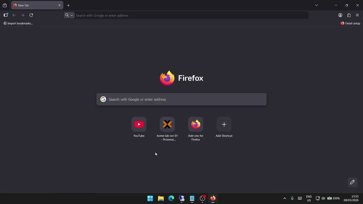Viewport: 363px width, 204px height.
Task: Open the volume tray icon
Action: [323, 198]
